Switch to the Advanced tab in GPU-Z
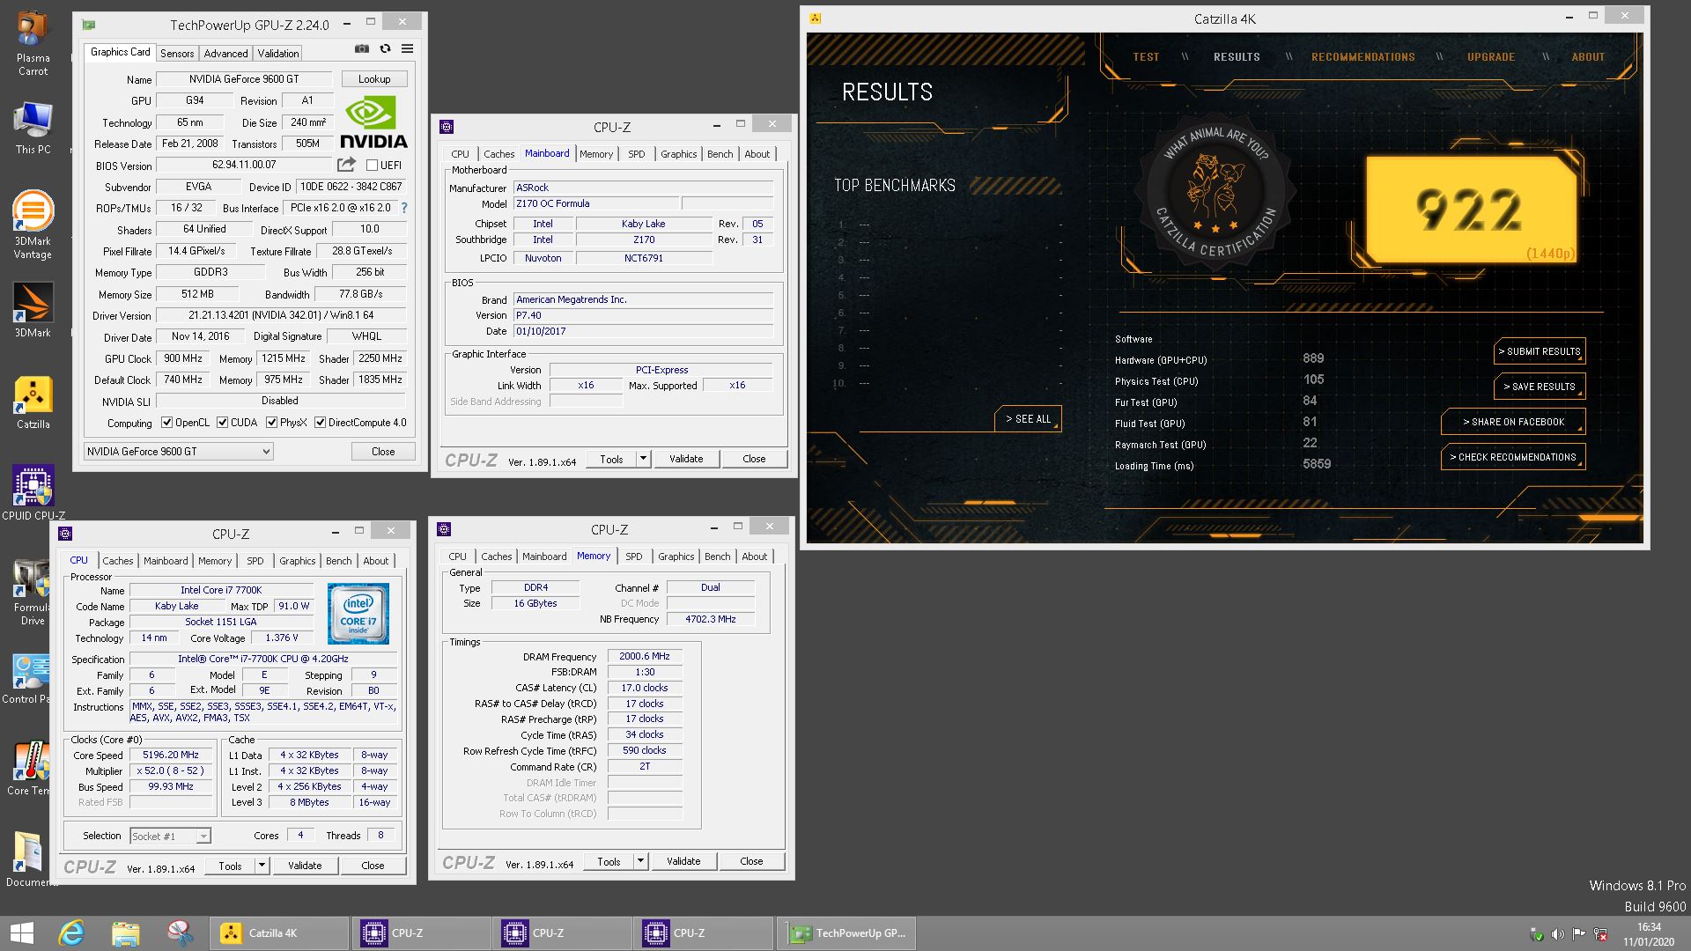Image resolution: width=1691 pixels, height=951 pixels. coord(226,53)
